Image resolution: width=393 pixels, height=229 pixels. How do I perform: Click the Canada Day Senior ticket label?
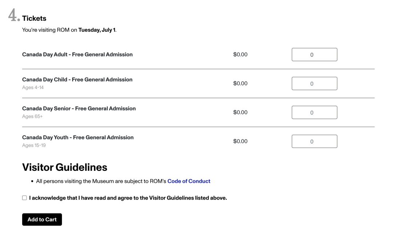tap(79, 109)
